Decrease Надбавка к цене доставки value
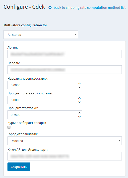128x178 pixels. point(79,87)
